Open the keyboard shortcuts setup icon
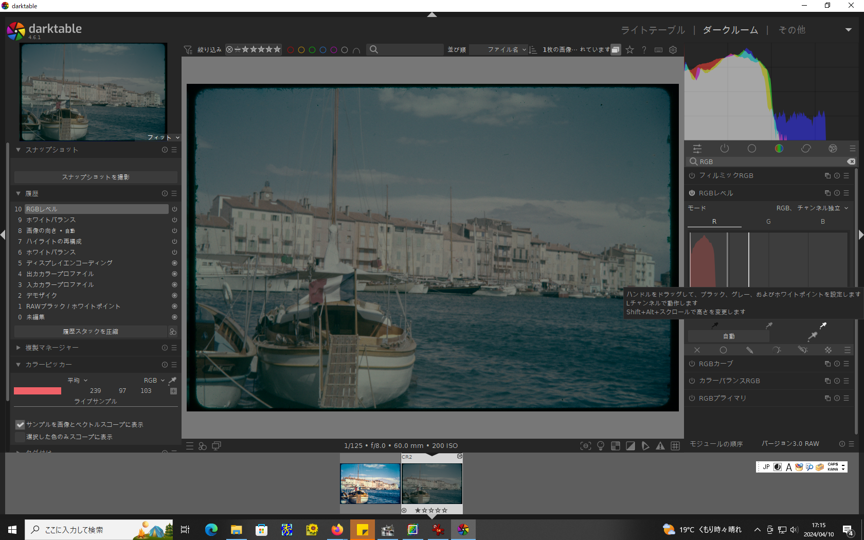This screenshot has width=864, height=540. pos(658,50)
